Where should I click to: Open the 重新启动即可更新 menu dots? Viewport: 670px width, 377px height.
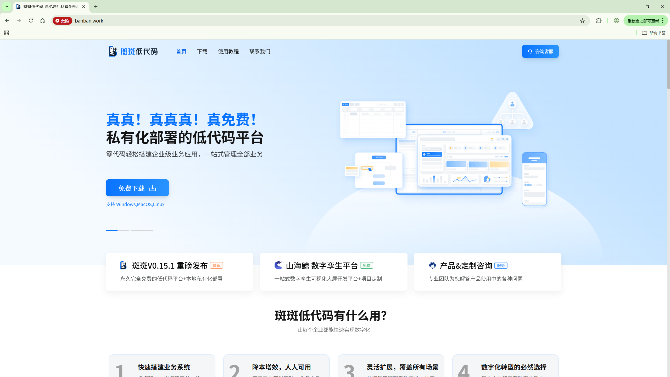pyautogui.click(x=663, y=21)
